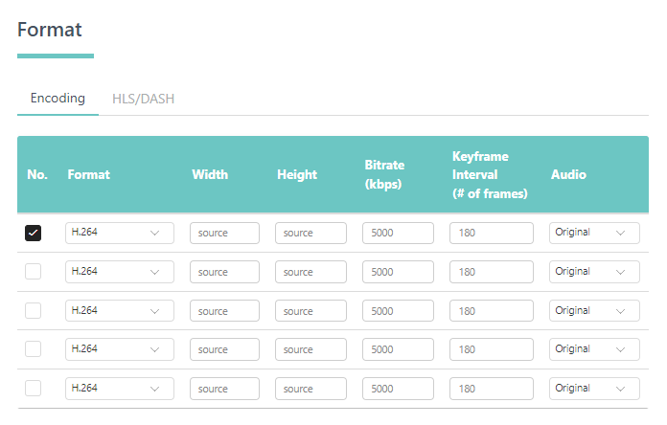Open first row H.264 format dropdown

click(120, 233)
